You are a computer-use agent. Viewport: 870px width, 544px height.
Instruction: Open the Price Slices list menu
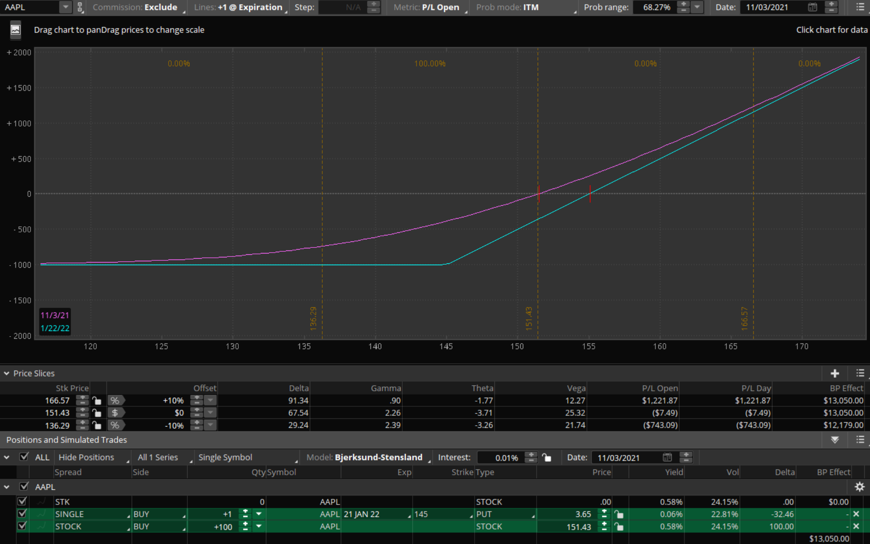click(x=860, y=373)
